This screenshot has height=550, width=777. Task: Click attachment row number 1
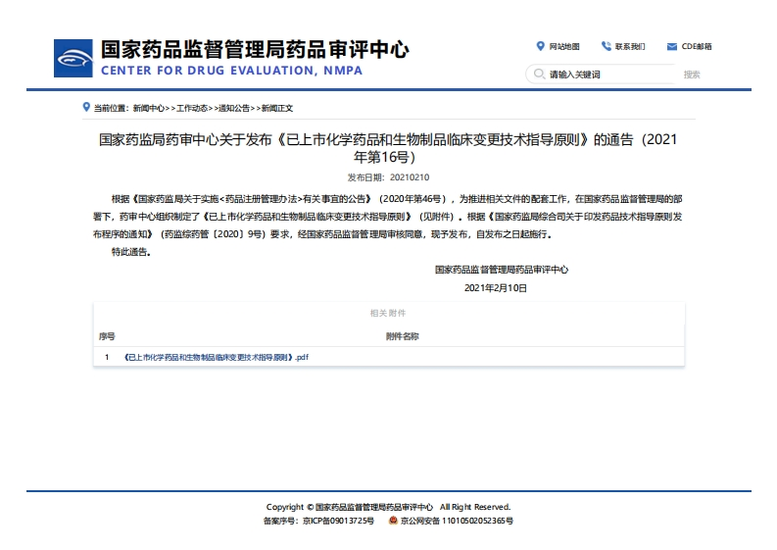107,357
